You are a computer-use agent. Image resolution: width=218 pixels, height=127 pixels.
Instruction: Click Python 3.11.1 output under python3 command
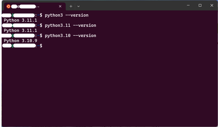pos(21,20)
